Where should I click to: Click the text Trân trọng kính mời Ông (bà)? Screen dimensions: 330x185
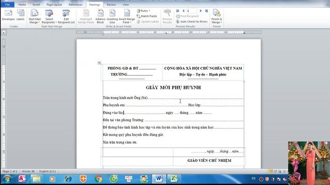click(125, 98)
